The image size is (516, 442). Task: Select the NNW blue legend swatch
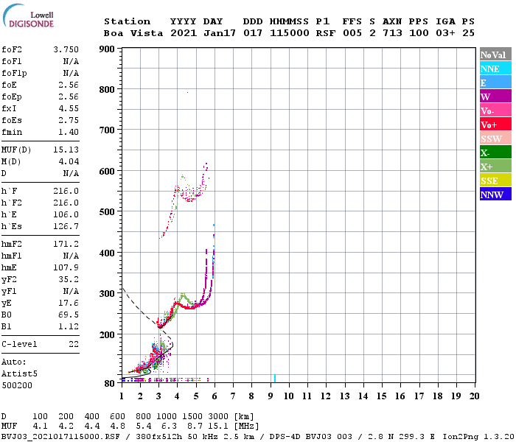pos(495,194)
